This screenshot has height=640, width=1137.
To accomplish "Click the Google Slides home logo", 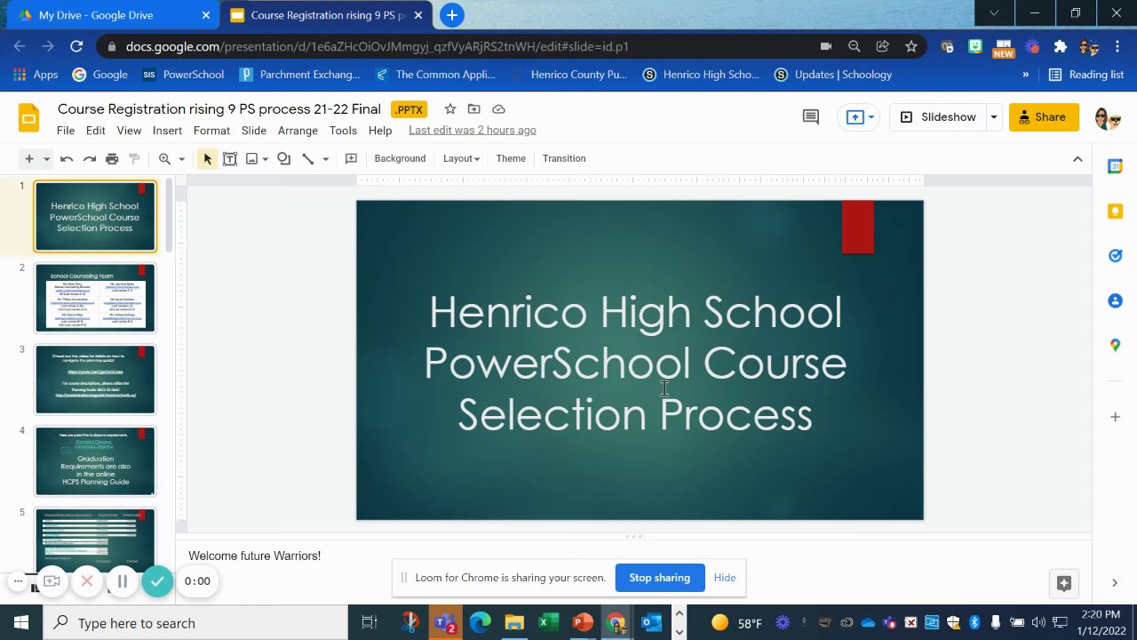I will (28, 118).
